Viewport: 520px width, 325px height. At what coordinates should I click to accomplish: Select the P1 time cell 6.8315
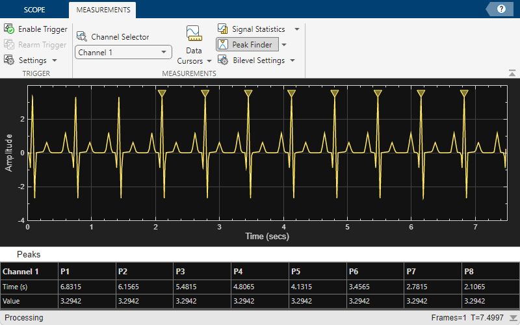71,286
